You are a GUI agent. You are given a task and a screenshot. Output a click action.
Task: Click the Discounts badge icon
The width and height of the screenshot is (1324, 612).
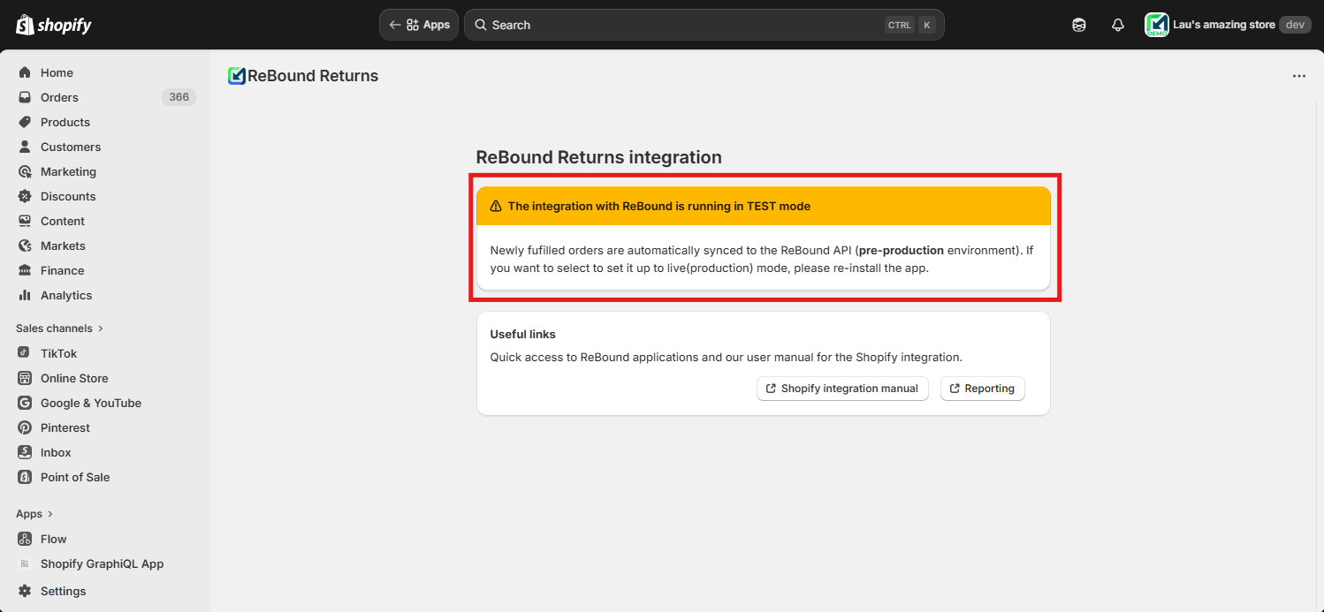tap(25, 196)
